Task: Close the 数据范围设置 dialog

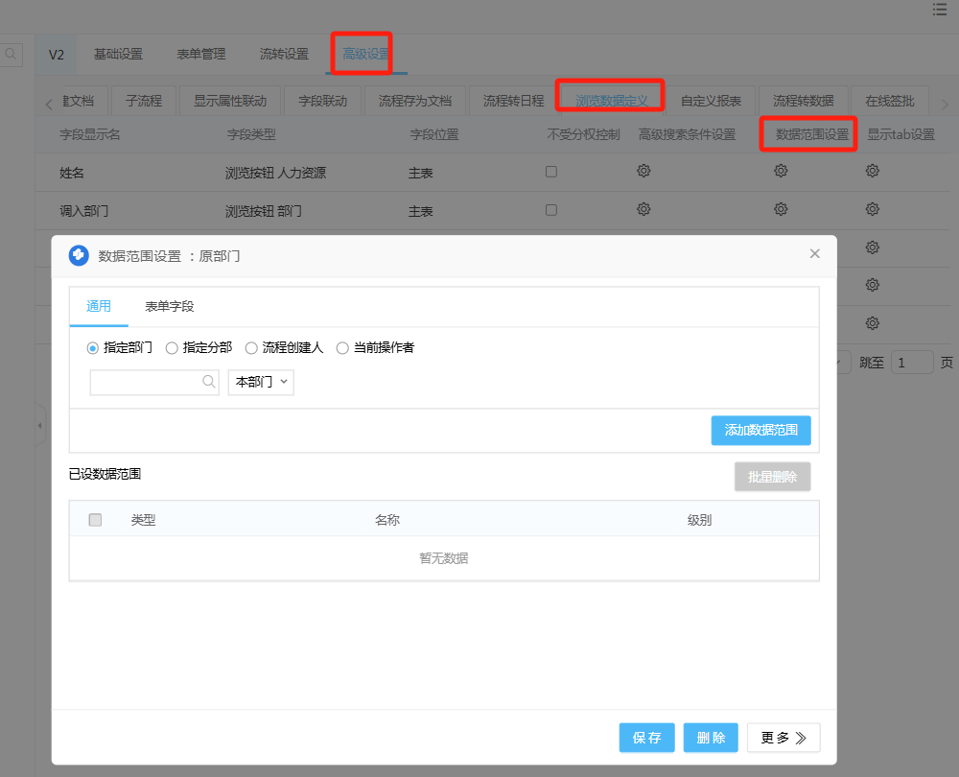Action: 814,254
